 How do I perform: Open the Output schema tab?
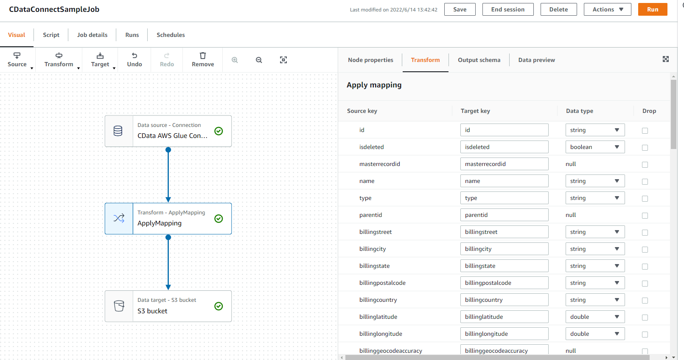point(479,60)
